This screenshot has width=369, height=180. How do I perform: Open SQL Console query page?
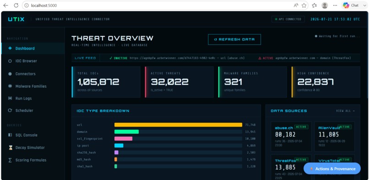33,135
